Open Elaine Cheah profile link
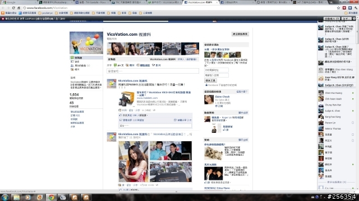Viewport: 359px width, 201px height. (x=222, y=97)
